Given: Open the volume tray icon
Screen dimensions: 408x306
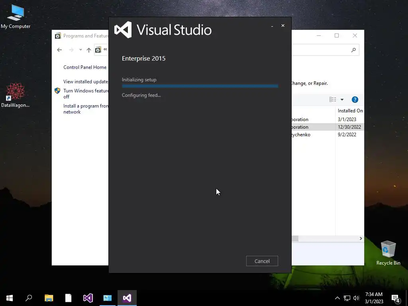Looking at the screenshot, I should [x=356, y=298].
